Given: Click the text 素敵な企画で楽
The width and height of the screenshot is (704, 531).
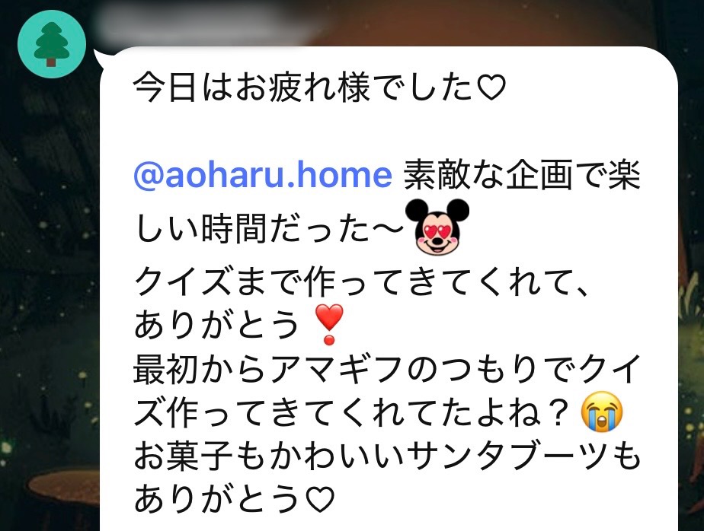Looking at the screenshot, I should (522, 175).
